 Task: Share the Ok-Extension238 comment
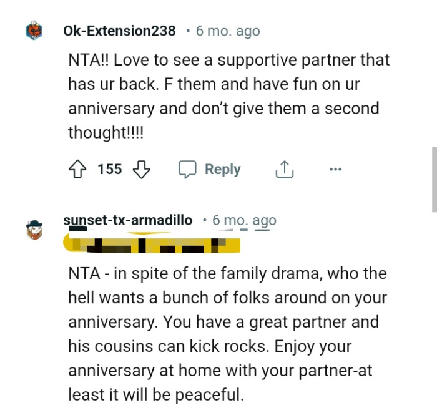click(x=284, y=169)
